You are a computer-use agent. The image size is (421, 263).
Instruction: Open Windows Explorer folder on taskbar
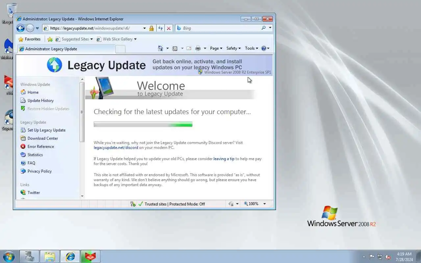(x=50, y=256)
